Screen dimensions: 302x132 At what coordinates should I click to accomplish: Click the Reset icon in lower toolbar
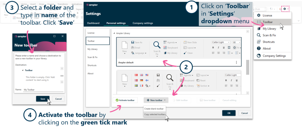coord(198,80)
